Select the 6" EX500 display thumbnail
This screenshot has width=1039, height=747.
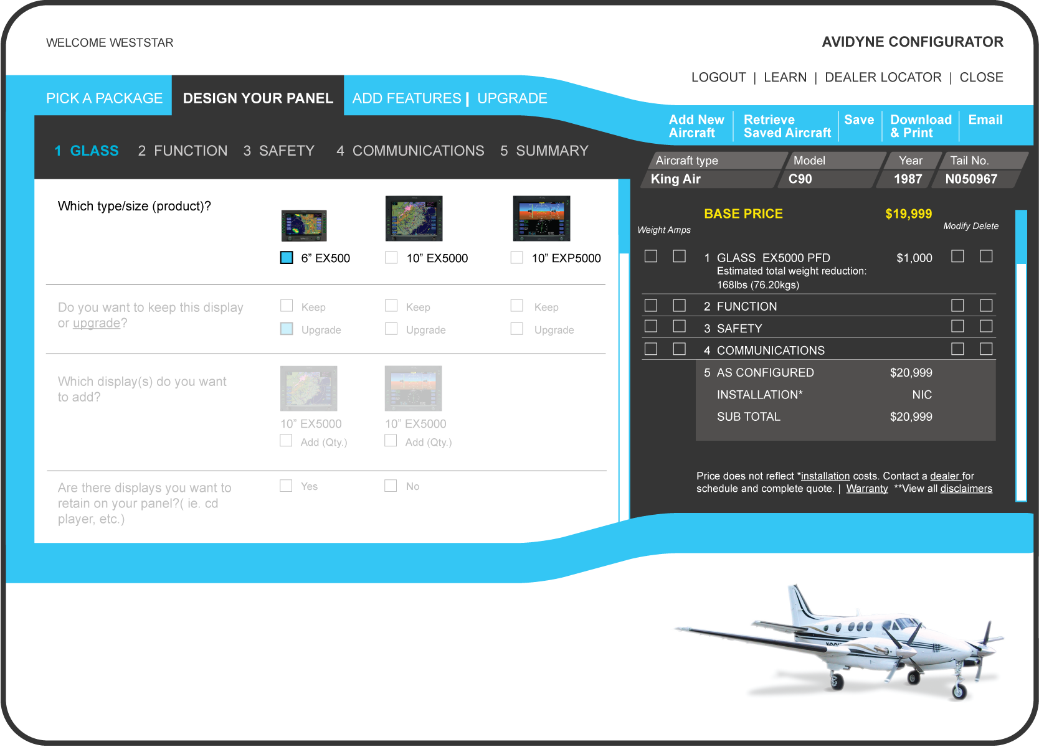click(x=304, y=225)
